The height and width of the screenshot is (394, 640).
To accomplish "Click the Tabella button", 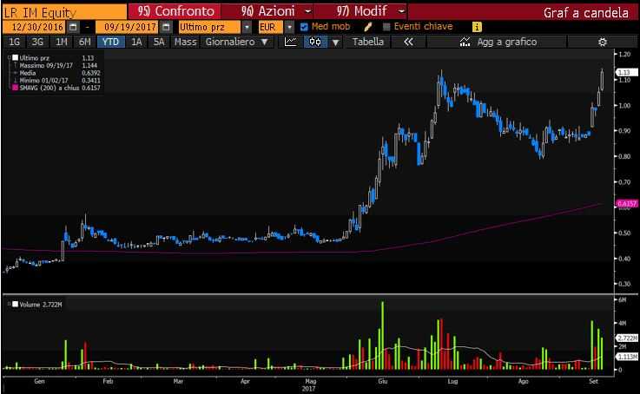I will [x=368, y=42].
